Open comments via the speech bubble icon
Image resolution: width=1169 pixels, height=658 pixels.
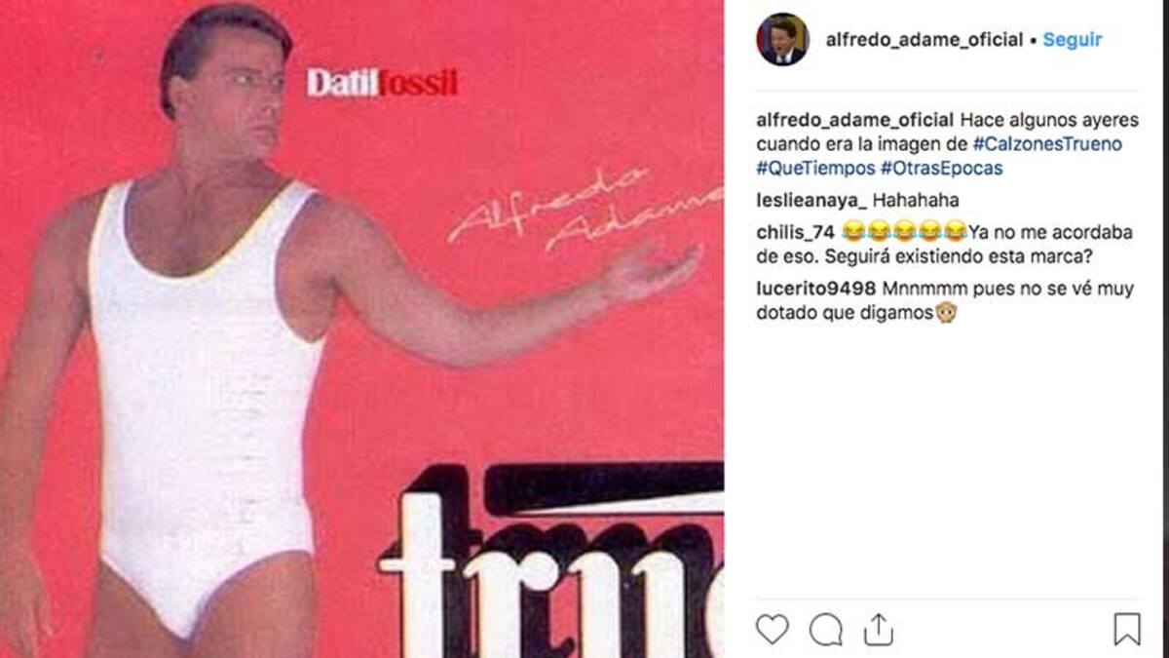point(825,630)
